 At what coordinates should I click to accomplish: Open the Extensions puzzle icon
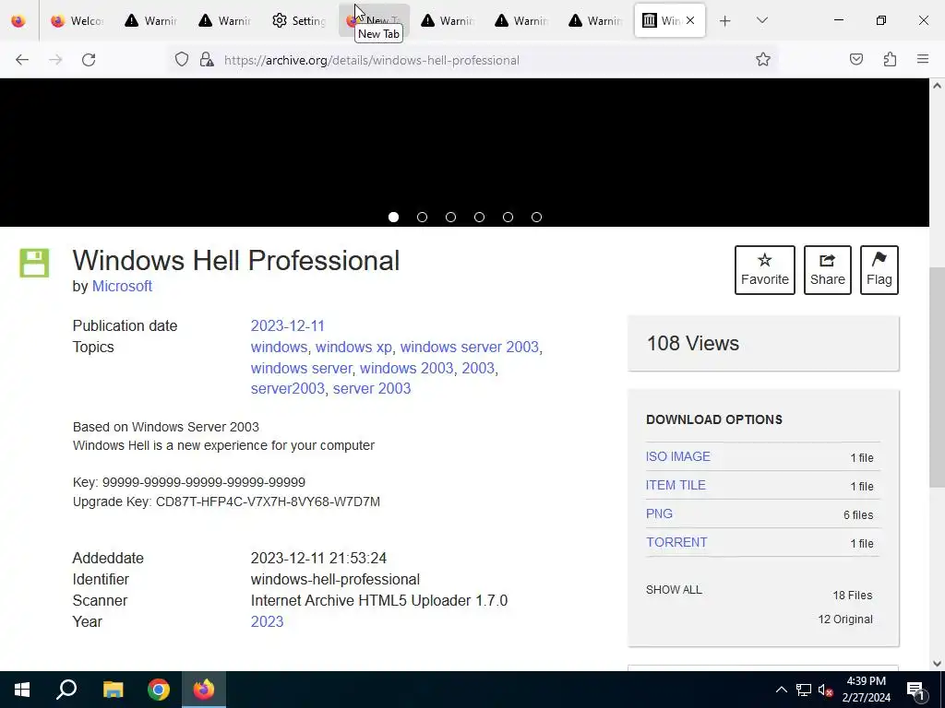(x=890, y=59)
